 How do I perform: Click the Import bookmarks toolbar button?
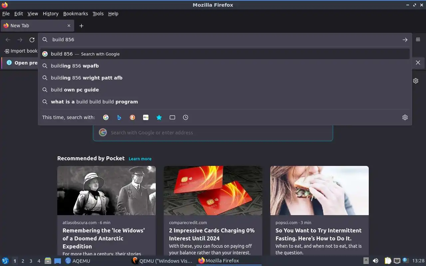(x=21, y=51)
